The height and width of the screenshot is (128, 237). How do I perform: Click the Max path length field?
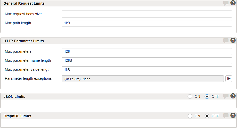pyautogui.click(x=147, y=23)
